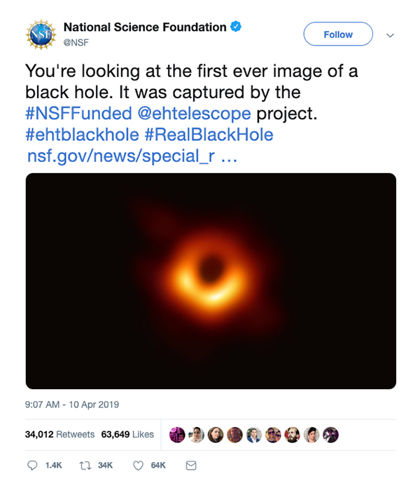The height and width of the screenshot is (481, 420).
Task: View the 34,012 Retweets list
Action: click(59, 435)
